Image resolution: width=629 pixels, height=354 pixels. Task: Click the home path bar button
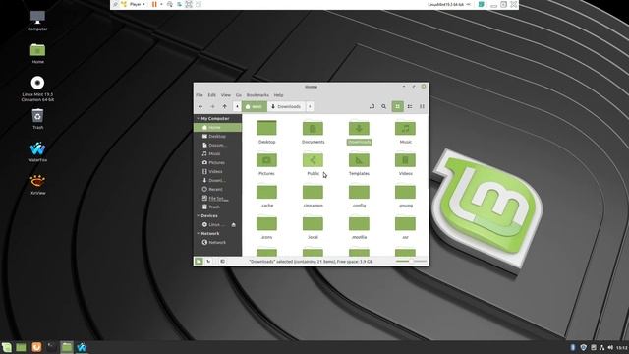(x=254, y=106)
